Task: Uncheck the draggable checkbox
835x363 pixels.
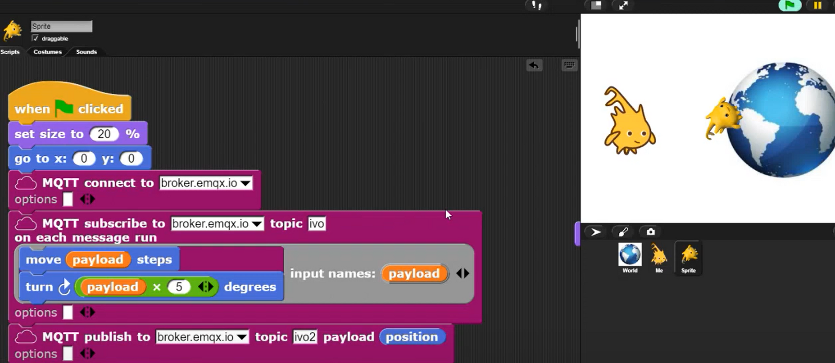Action: [x=35, y=38]
